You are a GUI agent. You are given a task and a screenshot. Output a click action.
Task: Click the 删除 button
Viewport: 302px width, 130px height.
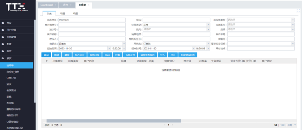pyautogui.click(x=67, y=55)
